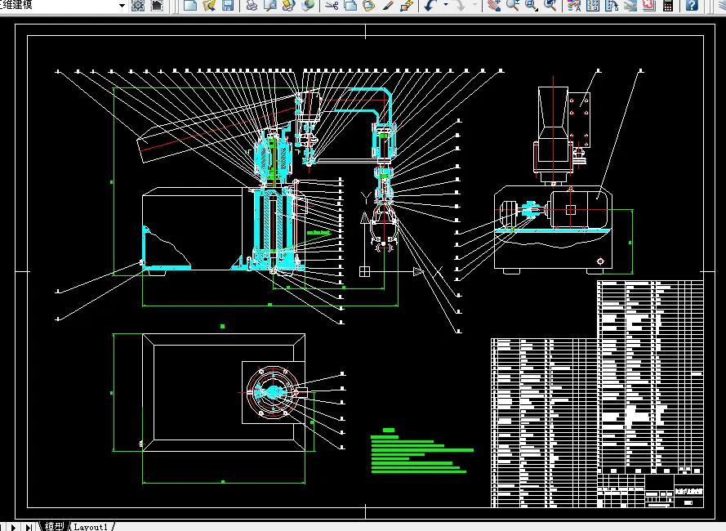The width and height of the screenshot is (726, 531).
Task: Select the Zoom Realtime magnifier icon
Action: click(513, 6)
